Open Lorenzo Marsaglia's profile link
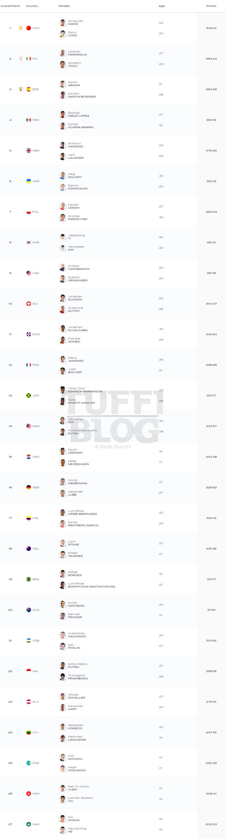Viewport: 225px width, 839px height. tap(77, 53)
